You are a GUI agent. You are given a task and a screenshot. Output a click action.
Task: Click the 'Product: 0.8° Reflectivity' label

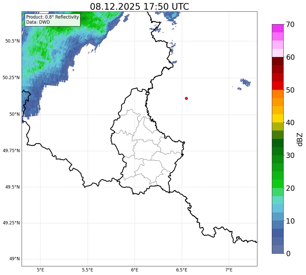tap(53, 17)
